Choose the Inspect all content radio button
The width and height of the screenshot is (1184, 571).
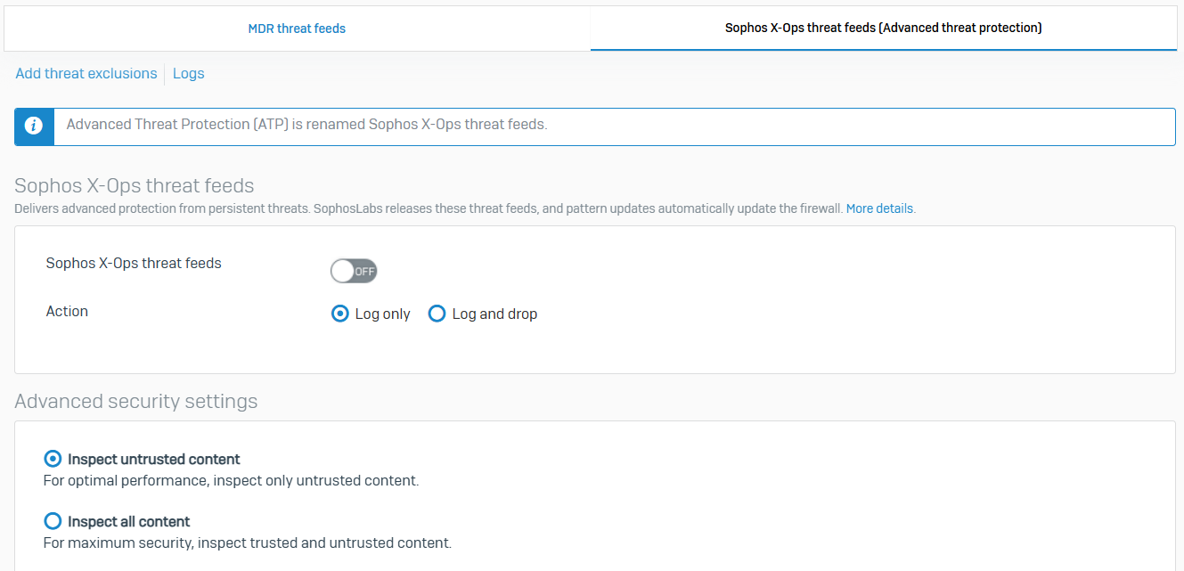pyautogui.click(x=53, y=521)
